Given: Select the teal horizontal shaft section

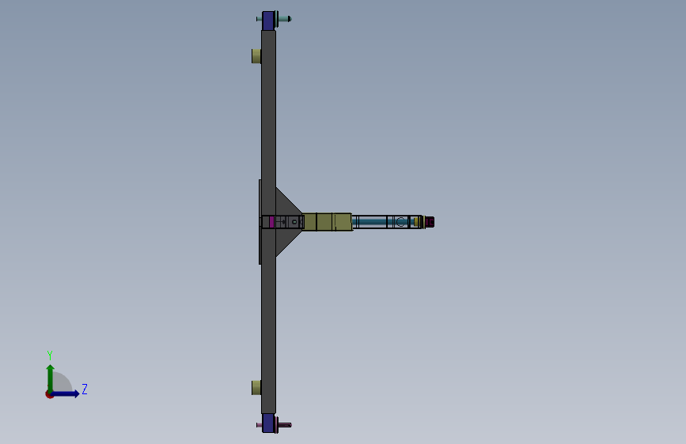Looking at the screenshot, I should tap(381, 221).
